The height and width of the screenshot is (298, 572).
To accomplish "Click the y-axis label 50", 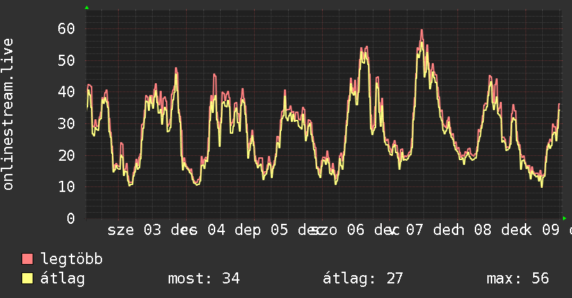I will click(x=67, y=60).
